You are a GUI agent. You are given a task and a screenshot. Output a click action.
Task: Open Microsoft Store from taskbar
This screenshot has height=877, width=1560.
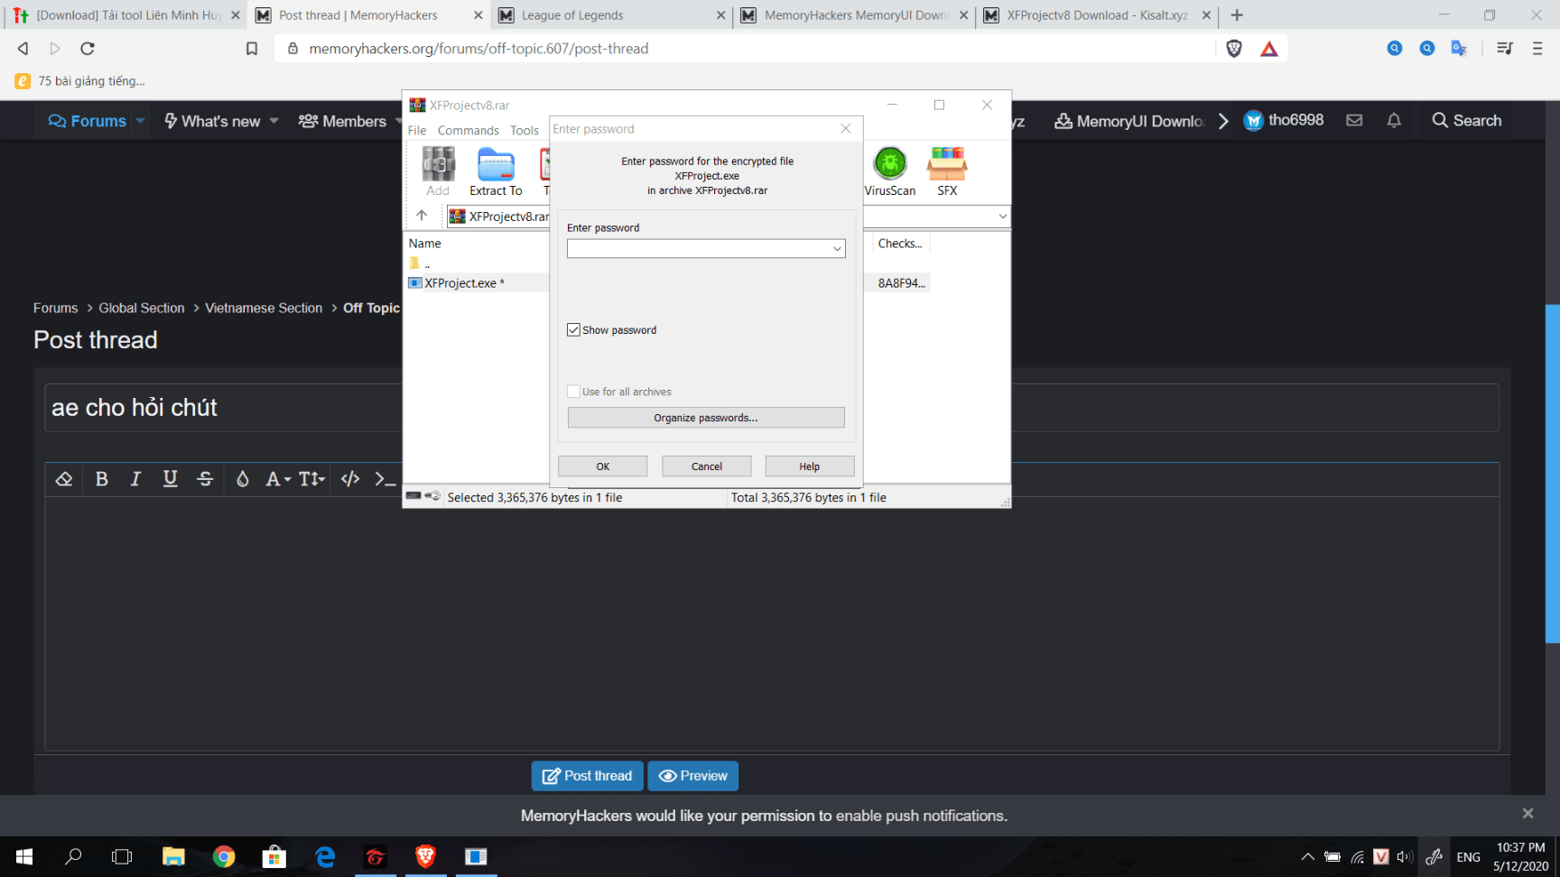point(274,856)
